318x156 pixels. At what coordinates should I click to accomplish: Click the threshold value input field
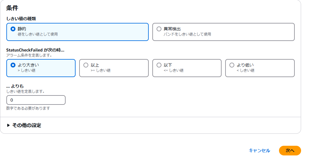pyautogui.click(x=36, y=100)
